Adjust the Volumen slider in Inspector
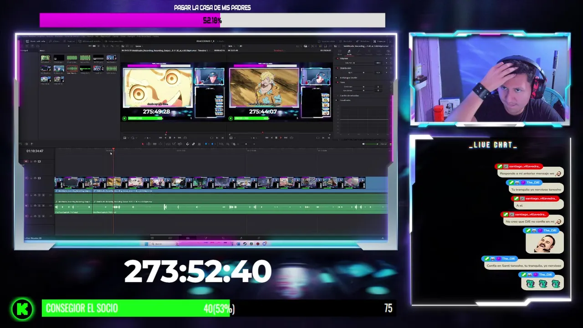 (x=363, y=63)
